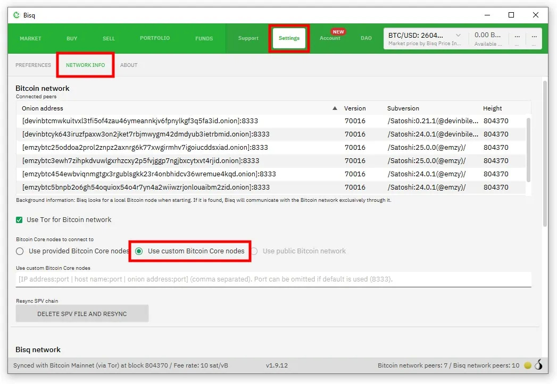Select the emzybtc25oddoa2prol2znpz2axnrg6k peer row
Image resolution: width=557 pixels, height=384 pixels.
(271, 148)
